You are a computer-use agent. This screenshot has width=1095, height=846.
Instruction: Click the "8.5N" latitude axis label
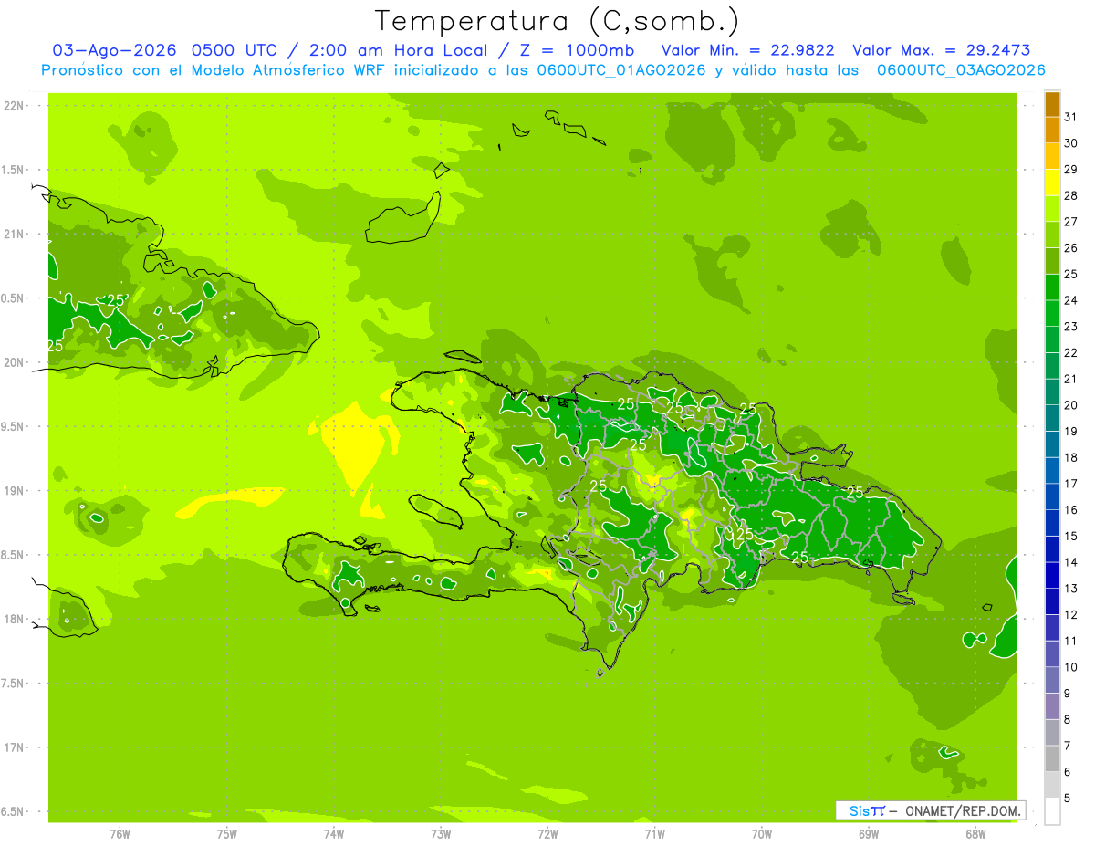click(15, 555)
